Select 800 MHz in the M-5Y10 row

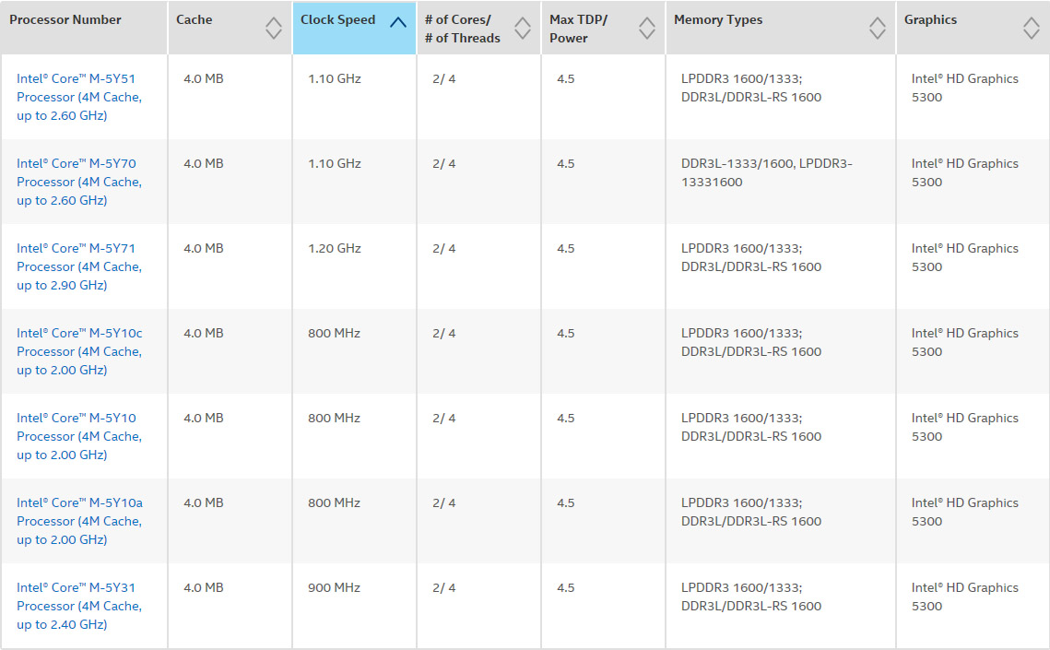(334, 419)
